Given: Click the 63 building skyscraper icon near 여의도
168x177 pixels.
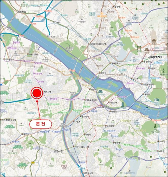Looking at the screenshot, I should 123,104.
